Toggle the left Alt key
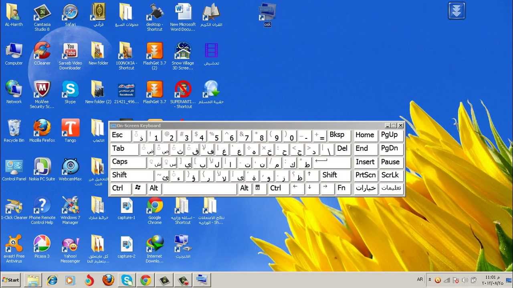 [x=154, y=188]
